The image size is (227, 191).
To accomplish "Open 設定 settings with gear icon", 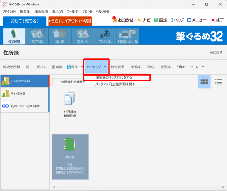I will tap(160, 20).
